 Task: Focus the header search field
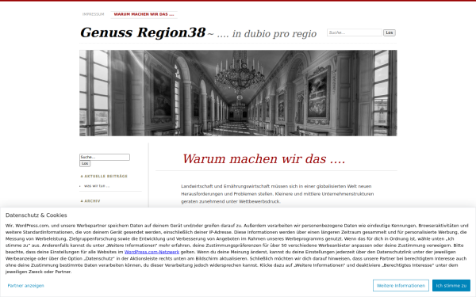pyautogui.click(x=355, y=32)
